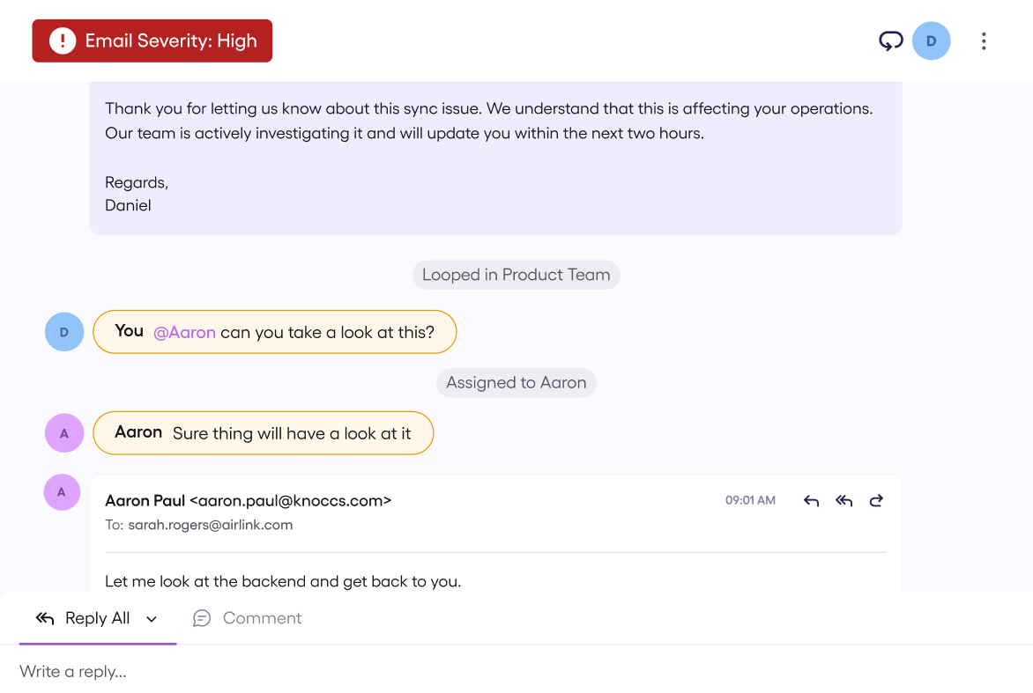
Task: Switch to the Comment tab
Action: click(247, 618)
